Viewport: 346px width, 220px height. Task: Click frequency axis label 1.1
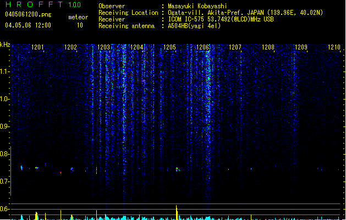(4, 71)
